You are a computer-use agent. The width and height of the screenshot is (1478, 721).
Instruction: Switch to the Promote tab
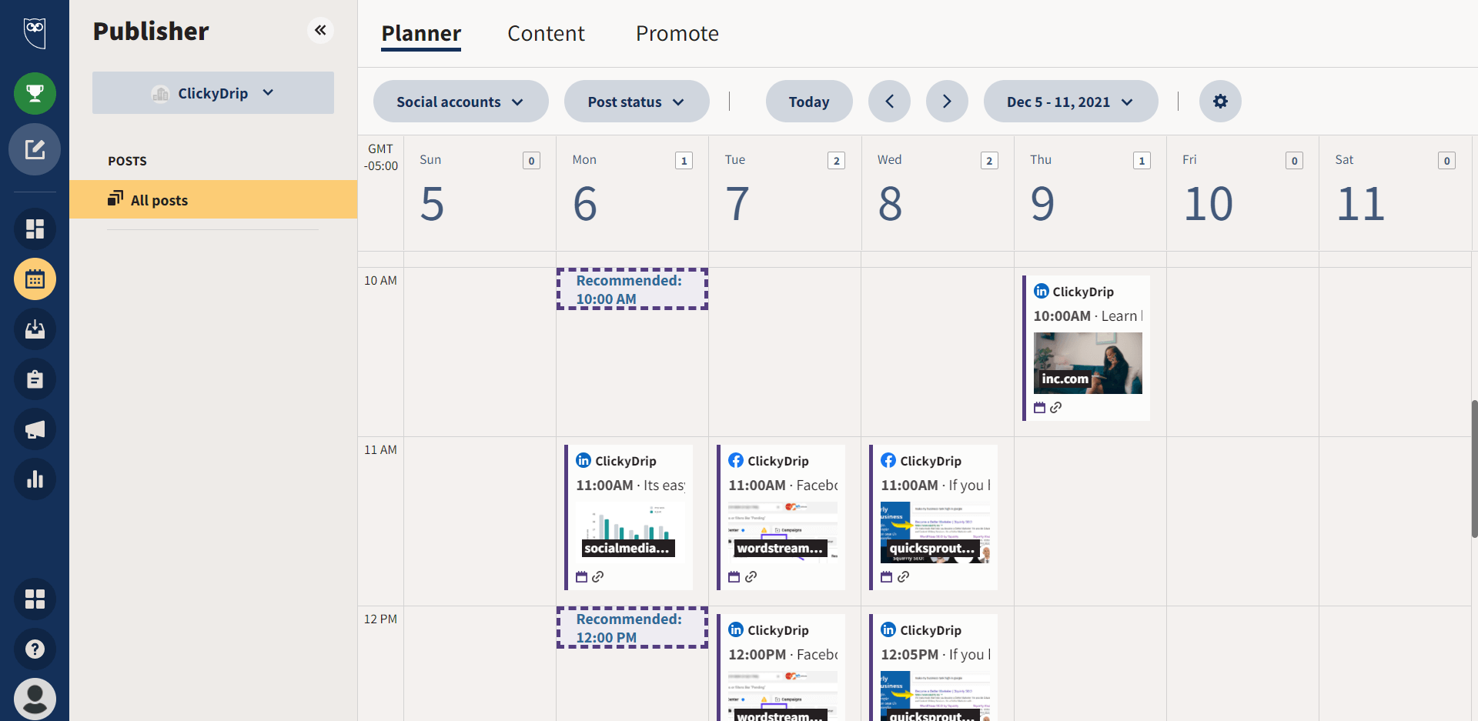point(677,34)
